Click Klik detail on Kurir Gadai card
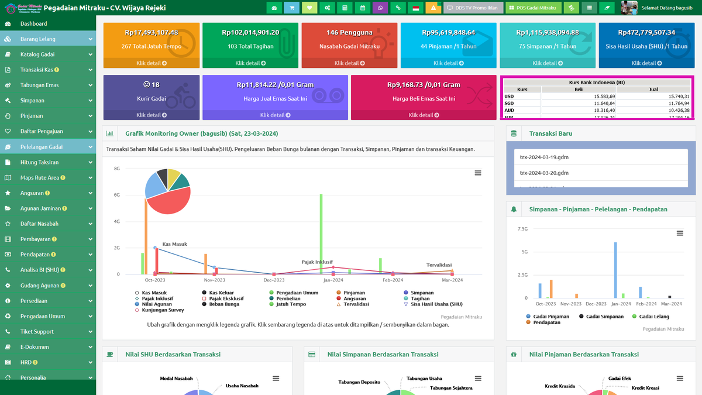The image size is (702, 395). (152, 115)
